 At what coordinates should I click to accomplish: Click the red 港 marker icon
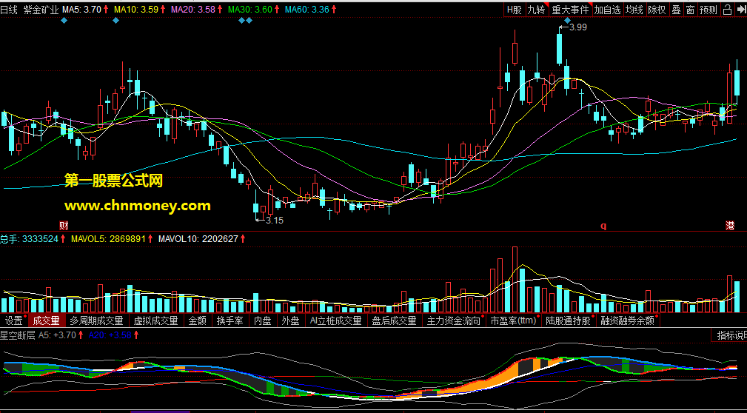(730, 226)
